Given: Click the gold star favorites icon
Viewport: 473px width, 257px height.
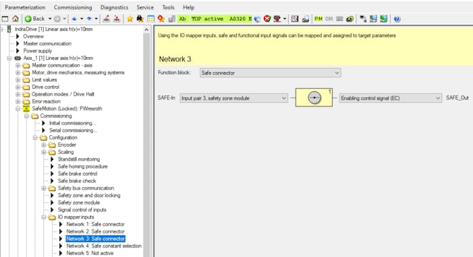Looking at the screenshot, I should (x=130, y=19).
